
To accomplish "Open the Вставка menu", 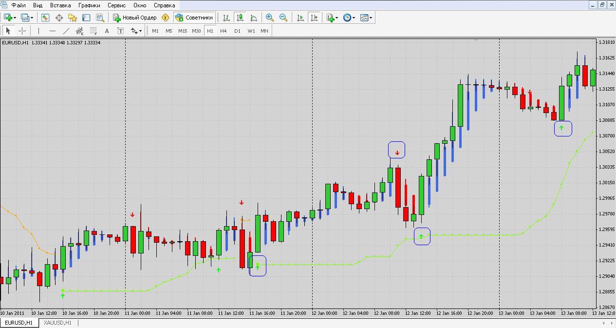I will pos(60,5).
